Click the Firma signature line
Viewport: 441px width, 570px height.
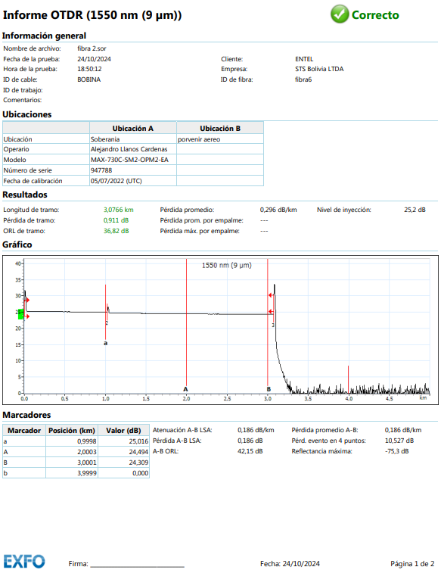pos(138,564)
